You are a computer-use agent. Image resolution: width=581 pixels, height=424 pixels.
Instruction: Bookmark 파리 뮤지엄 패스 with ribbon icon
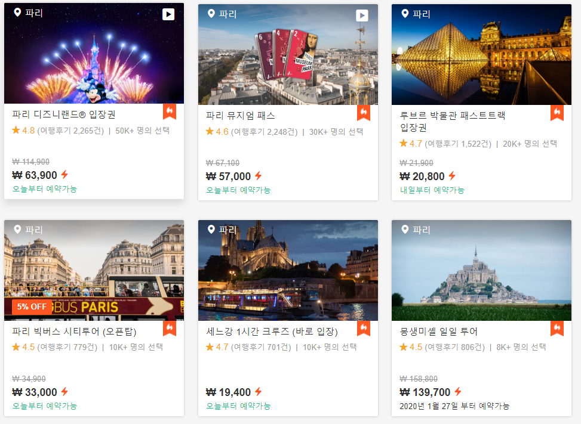(x=364, y=113)
